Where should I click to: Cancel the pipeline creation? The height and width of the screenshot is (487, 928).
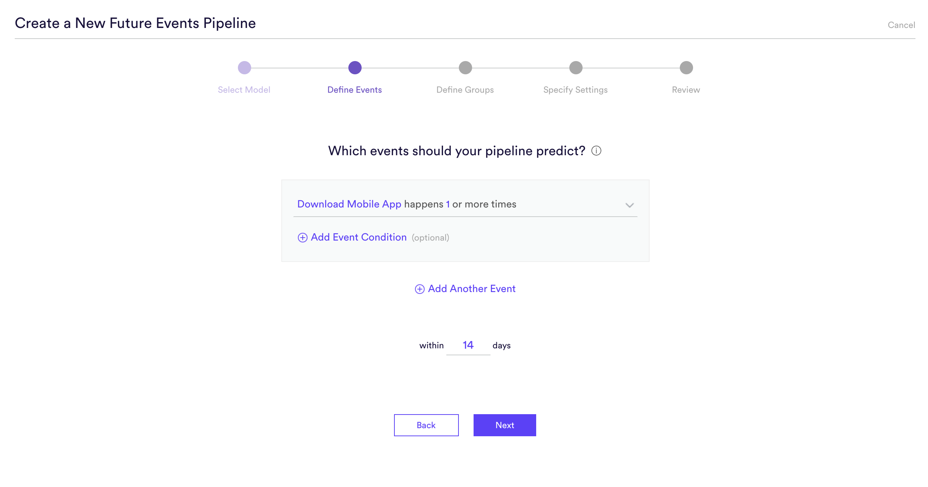pos(901,25)
